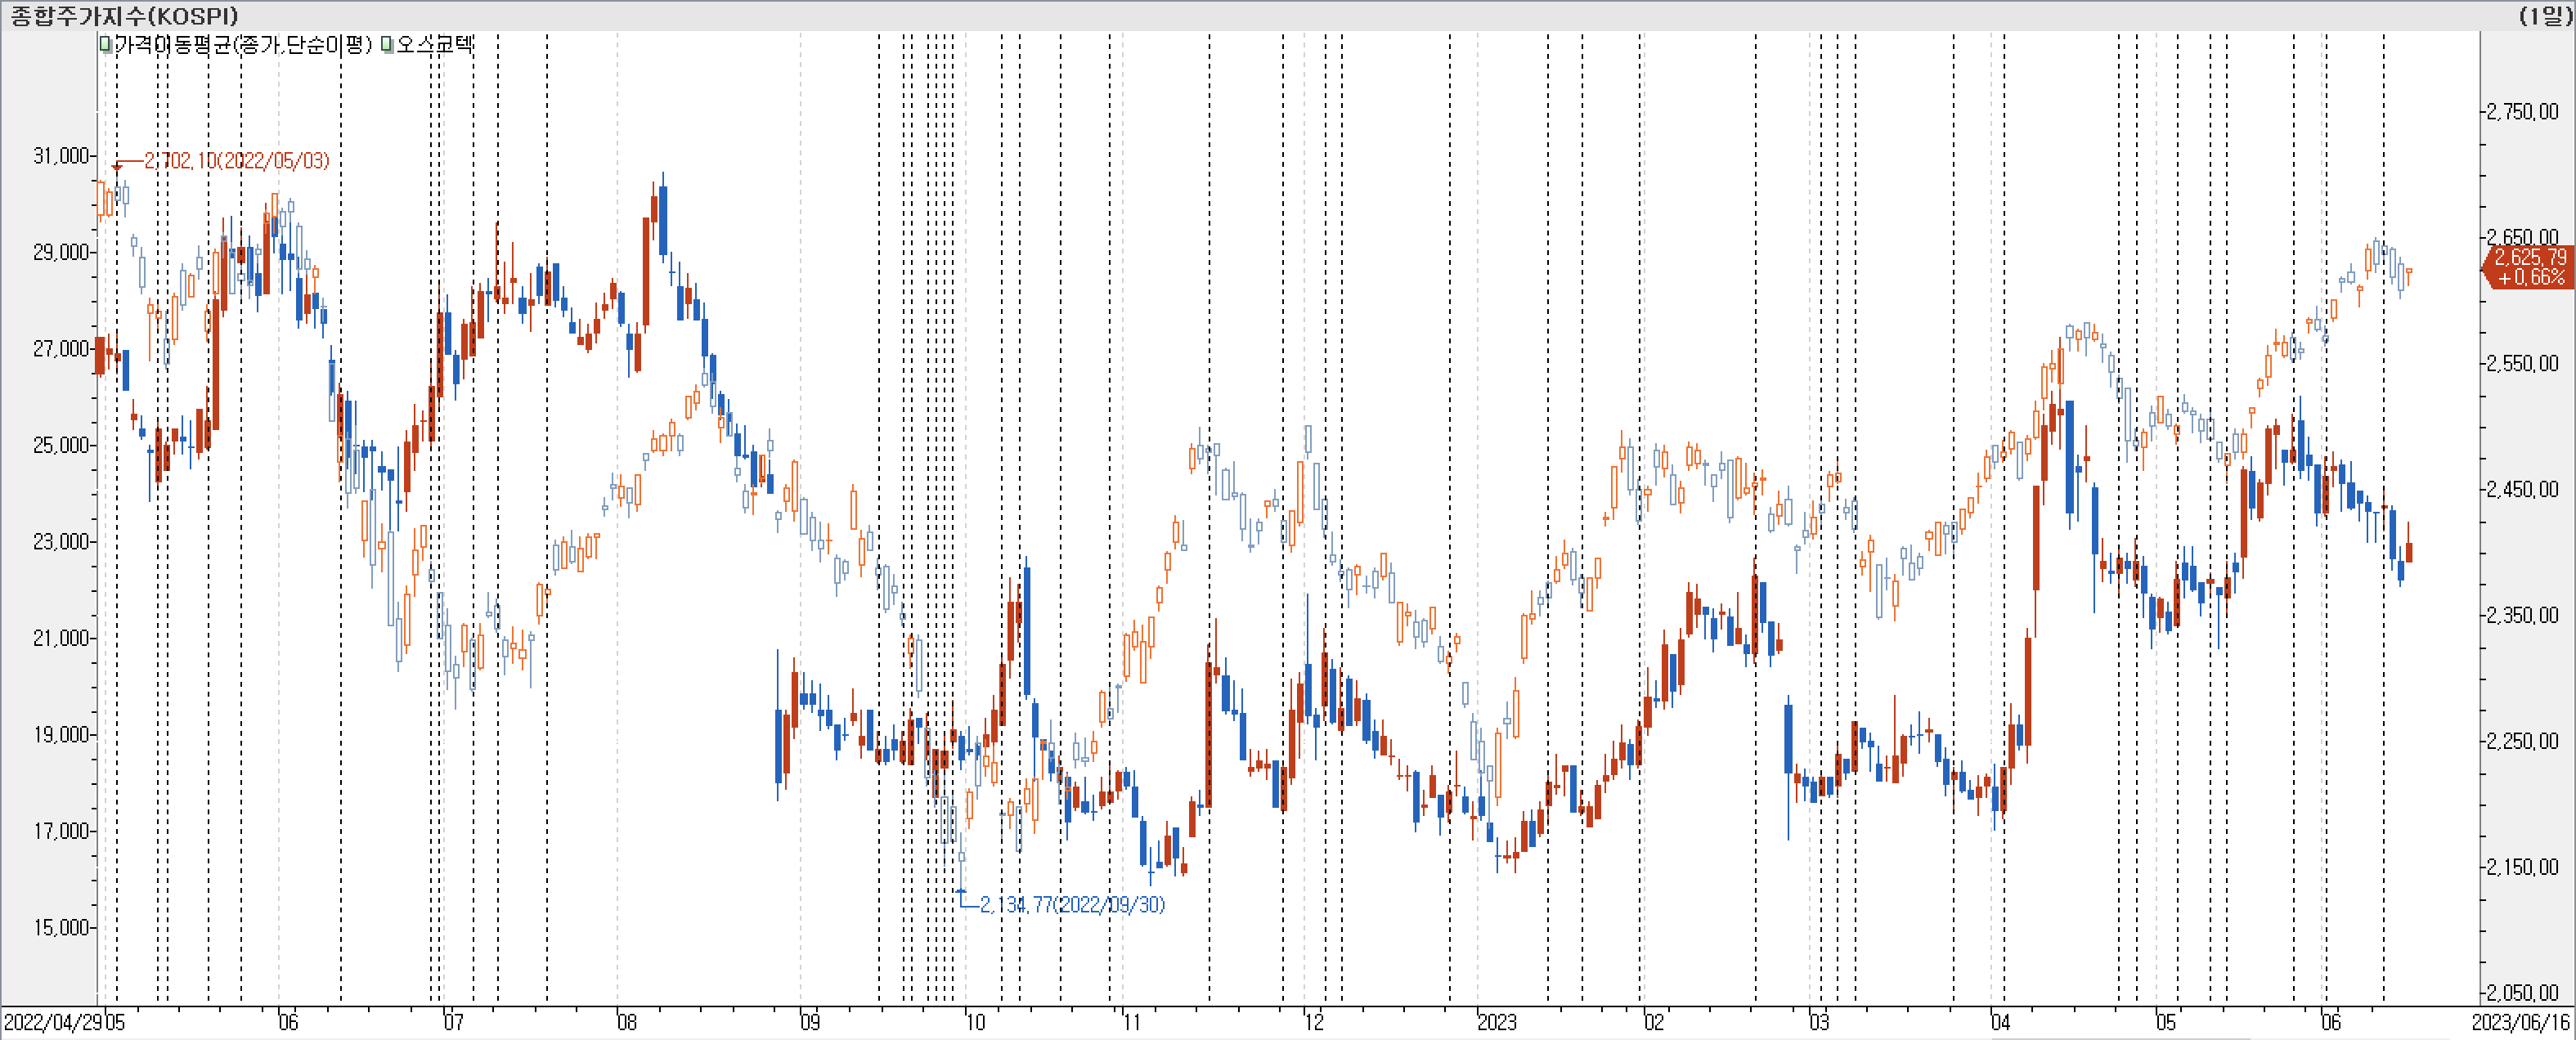Click the (1일) period indicator
This screenshot has width=2576, height=1040.
coord(2544,15)
